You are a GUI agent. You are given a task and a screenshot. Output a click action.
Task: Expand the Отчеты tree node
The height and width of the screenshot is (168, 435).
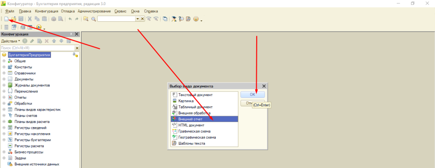pyautogui.click(x=4, y=97)
